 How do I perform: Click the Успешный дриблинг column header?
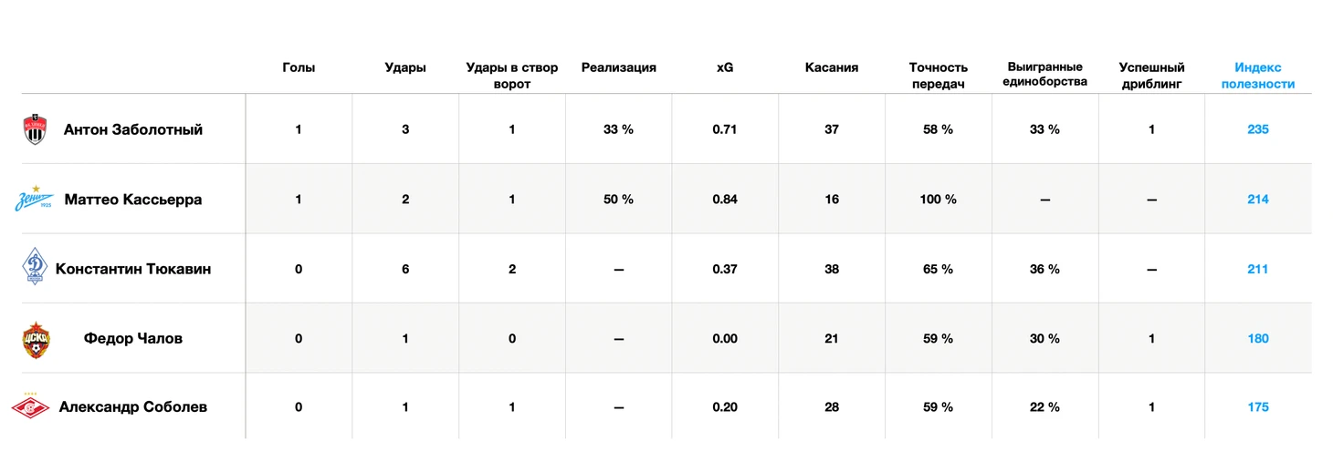tap(1151, 76)
